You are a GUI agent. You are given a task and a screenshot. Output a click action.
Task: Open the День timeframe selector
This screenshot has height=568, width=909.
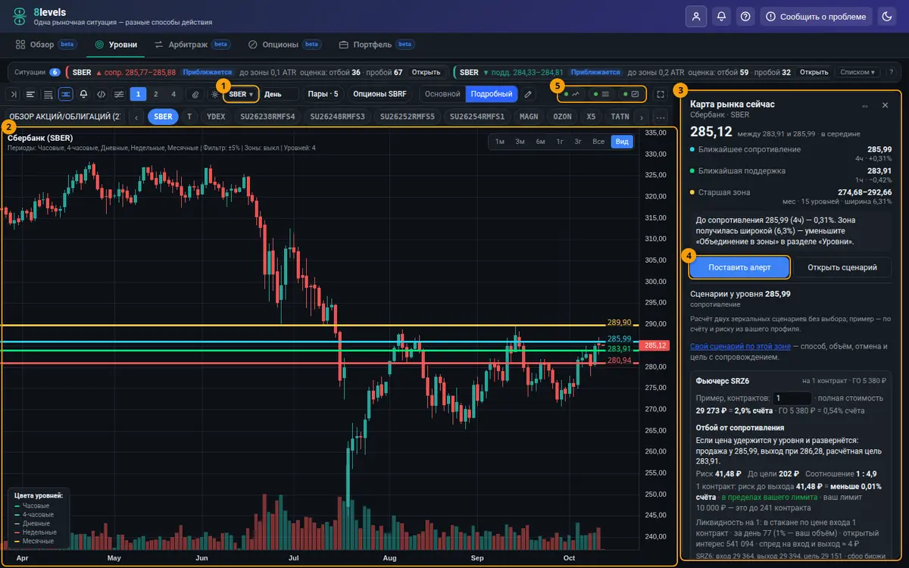(x=279, y=94)
